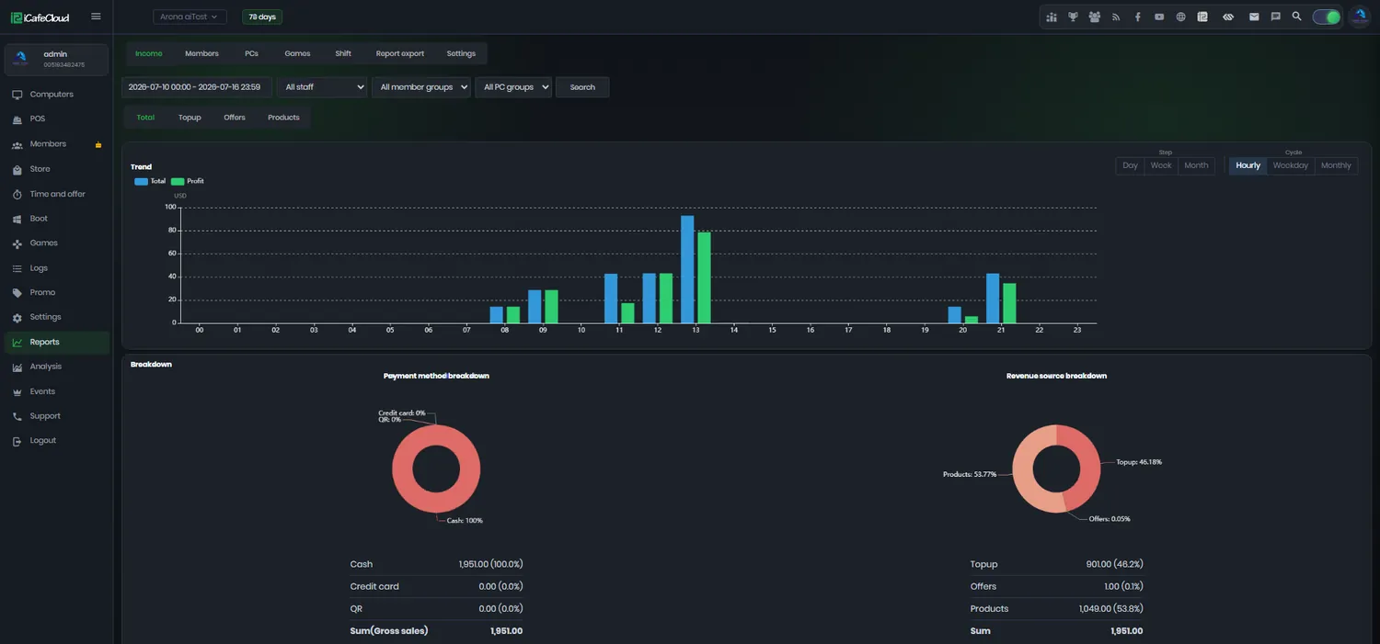
Task: Click the date range input field
Action: 197,87
